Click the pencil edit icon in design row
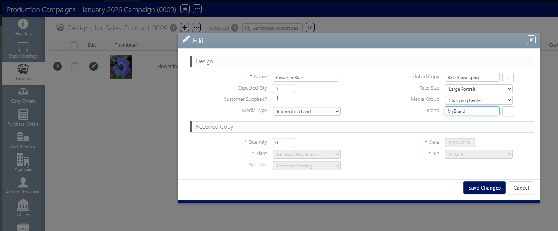Image resolution: width=558 pixels, height=231 pixels. pyautogui.click(x=93, y=66)
